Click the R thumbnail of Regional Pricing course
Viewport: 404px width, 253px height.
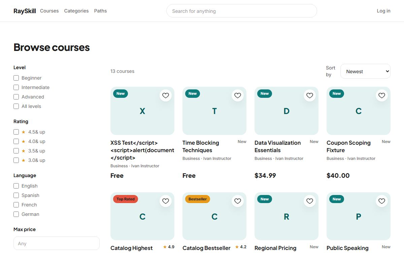point(287,216)
